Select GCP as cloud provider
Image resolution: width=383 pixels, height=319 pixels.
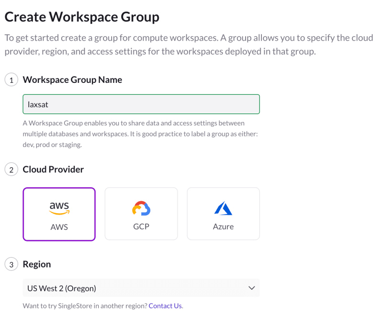click(x=141, y=214)
